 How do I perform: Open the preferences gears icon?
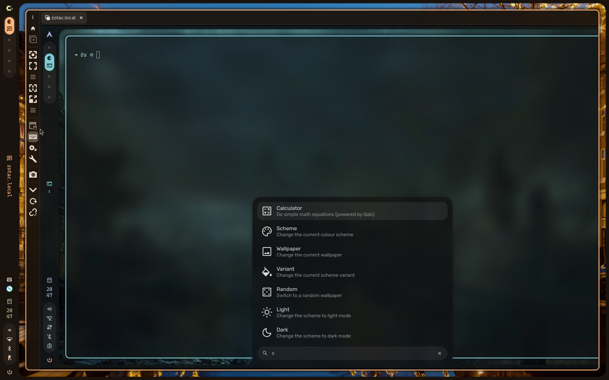point(33,148)
